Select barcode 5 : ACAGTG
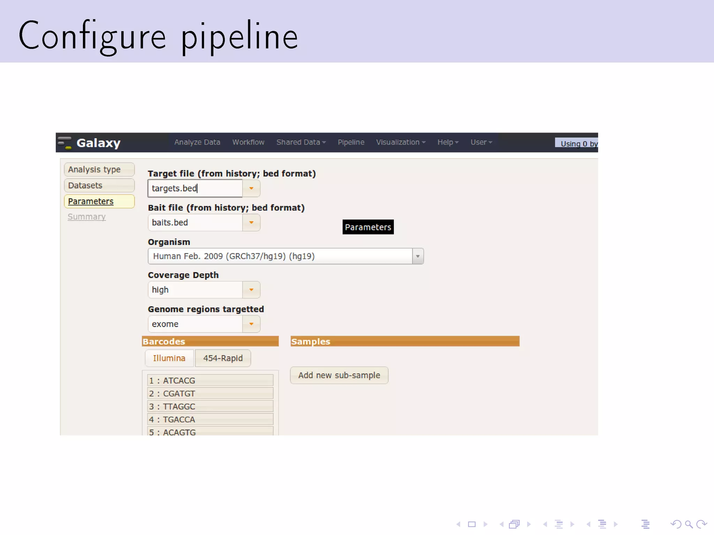The height and width of the screenshot is (535, 714). pyautogui.click(x=210, y=431)
